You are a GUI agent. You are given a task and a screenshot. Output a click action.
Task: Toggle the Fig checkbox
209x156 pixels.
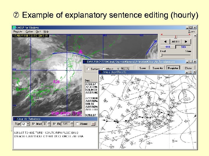tap(54, 124)
